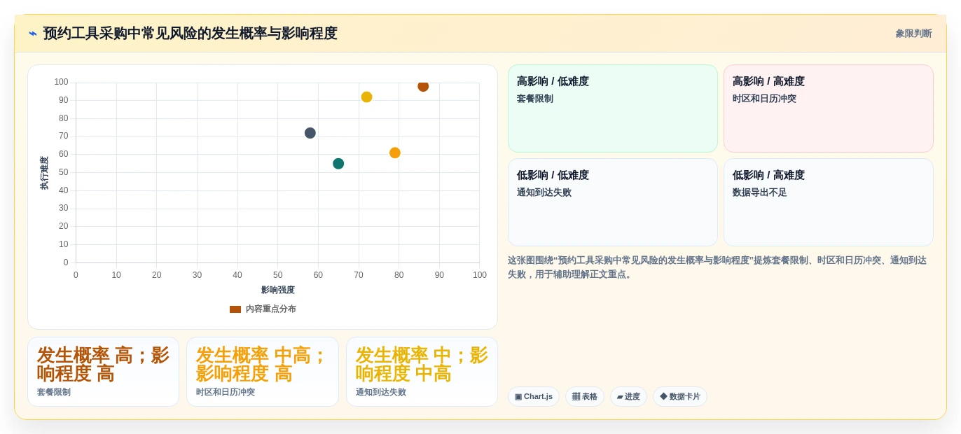Click the 进度 tag
Viewport: 961px width, 434px height.
point(628,396)
